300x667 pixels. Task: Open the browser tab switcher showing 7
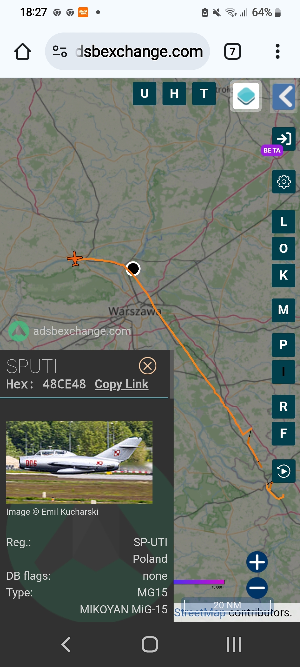(x=232, y=51)
